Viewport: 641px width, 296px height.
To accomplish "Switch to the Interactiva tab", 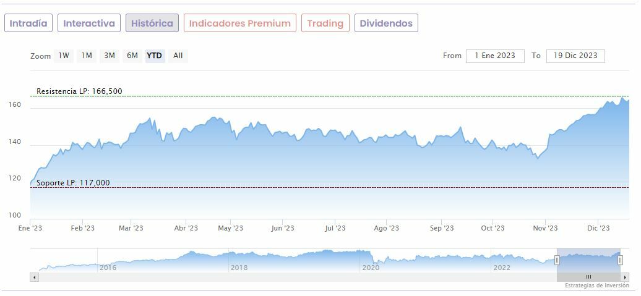I will (x=89, y=23).
